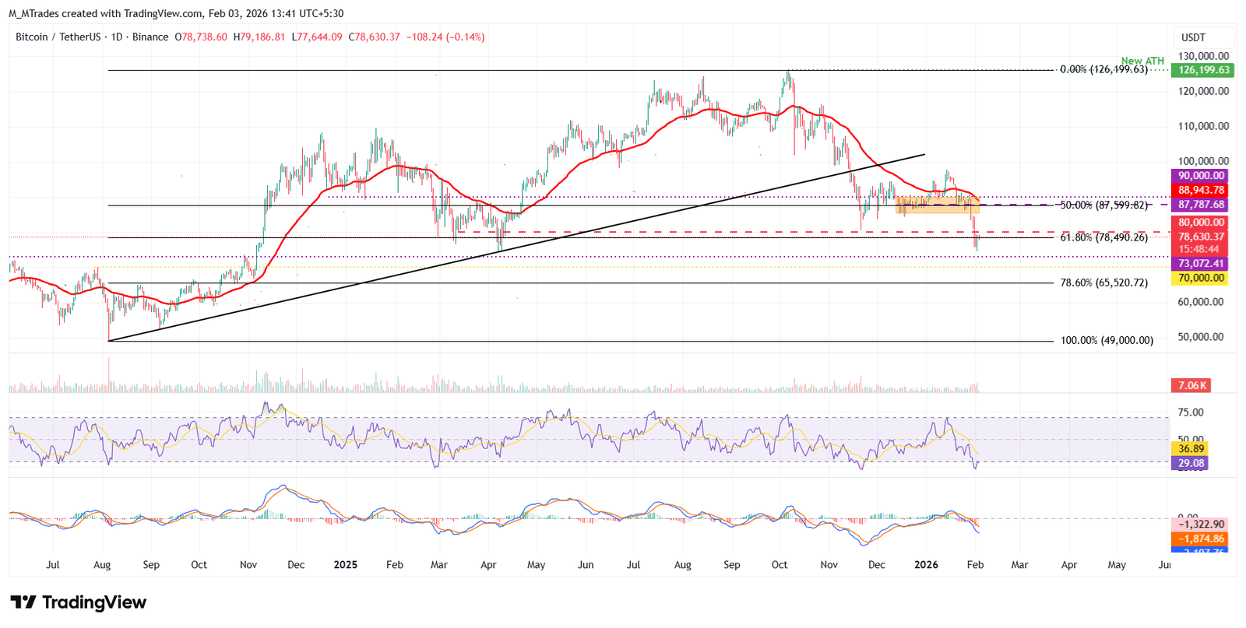Click the New ATH annotation text

[x=1142, y=61]
